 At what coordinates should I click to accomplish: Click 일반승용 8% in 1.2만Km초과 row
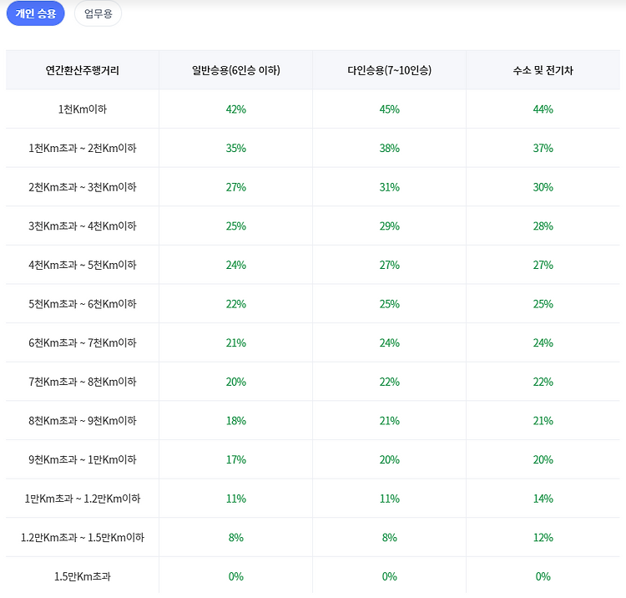(x=235, y=538)
